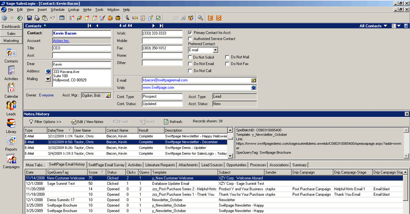Screen dimensions: 410x214
Task: Click the blue back arrow toolbar icon
Action: [5, 18]
